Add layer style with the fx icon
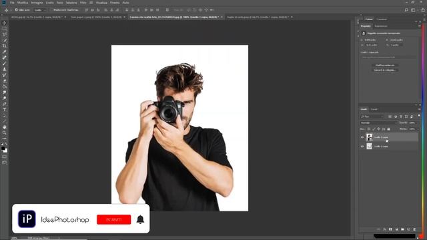Viewport: 427px width, 240px height. pyautogui.click(x=384, y=229)
